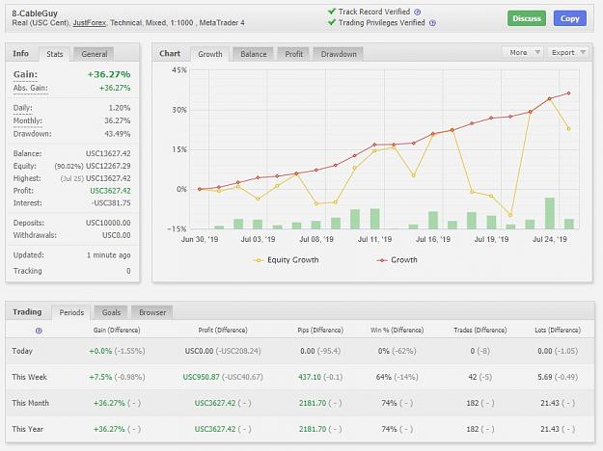Click the Monthly label in Info panel
This screenshot has height=451, width=603.
(28, 121)
